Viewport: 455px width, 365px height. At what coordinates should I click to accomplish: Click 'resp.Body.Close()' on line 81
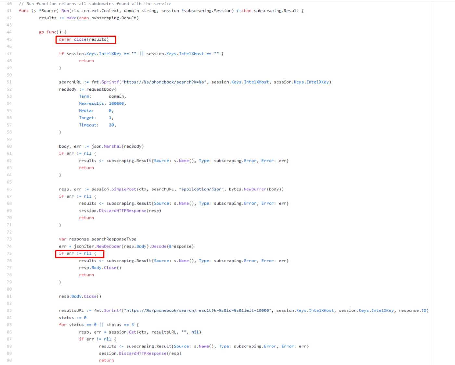pos(80,296)
